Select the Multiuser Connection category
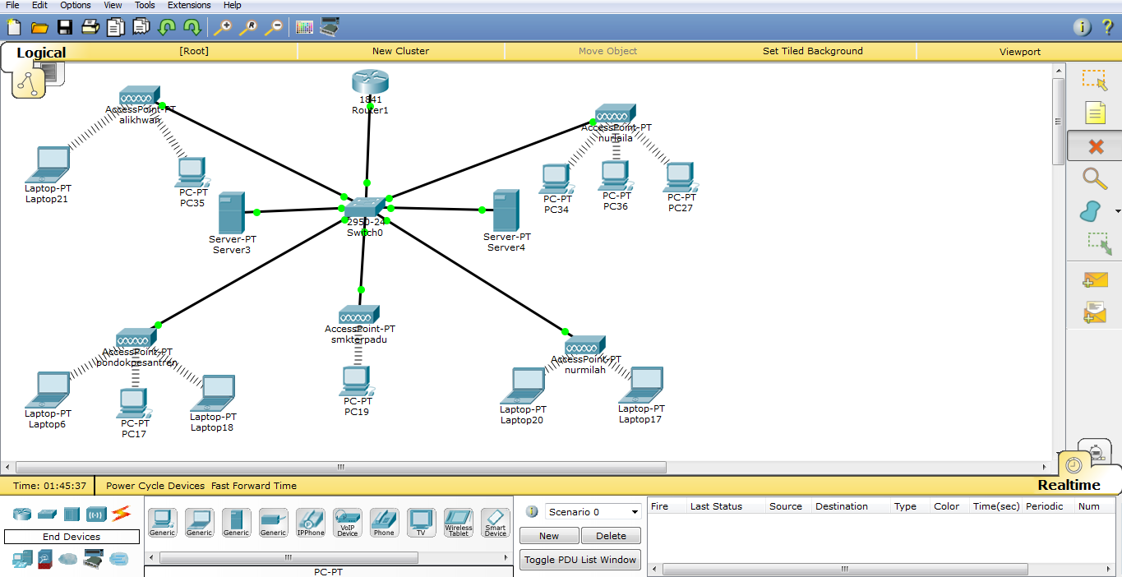 119,559
